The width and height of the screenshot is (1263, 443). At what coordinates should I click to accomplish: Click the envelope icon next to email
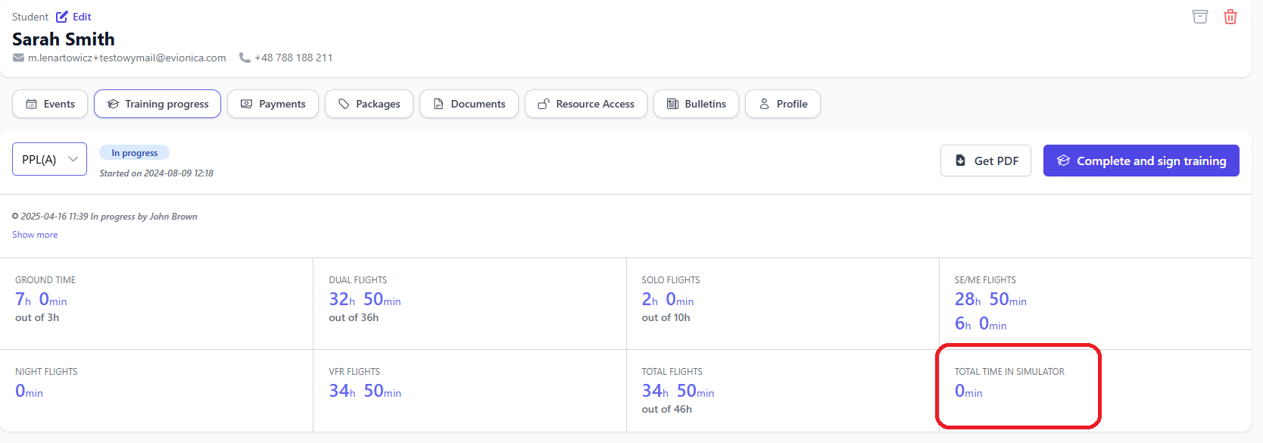click(x=19, y=58)
